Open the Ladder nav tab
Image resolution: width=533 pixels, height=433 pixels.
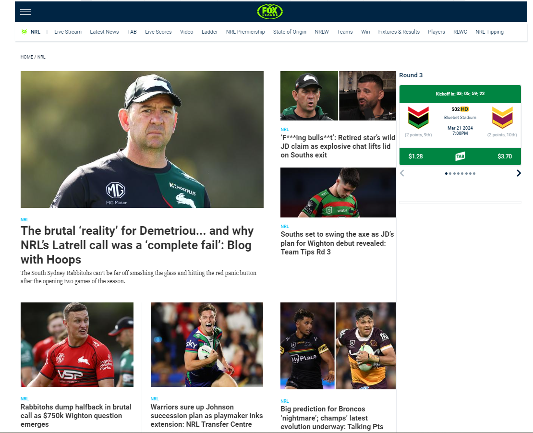209,32
